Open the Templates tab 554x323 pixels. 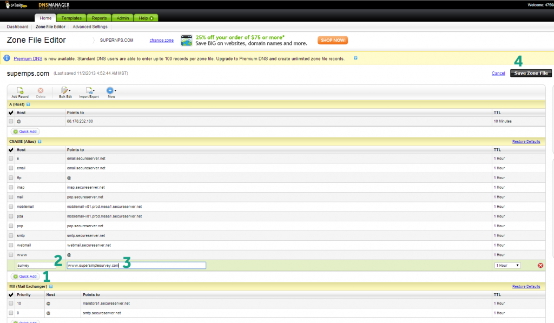(x=71, y=18)
